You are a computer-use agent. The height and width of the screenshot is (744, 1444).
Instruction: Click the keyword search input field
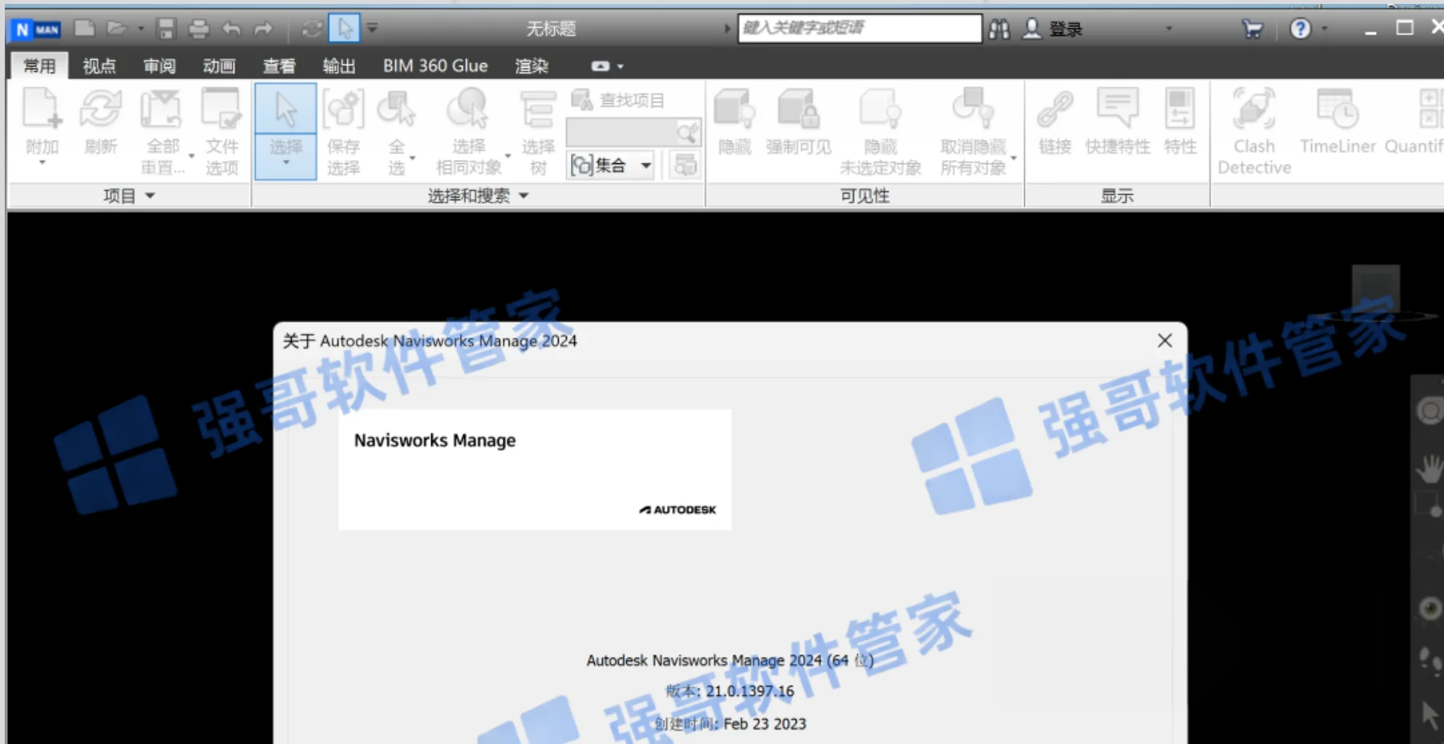(860, 28)
